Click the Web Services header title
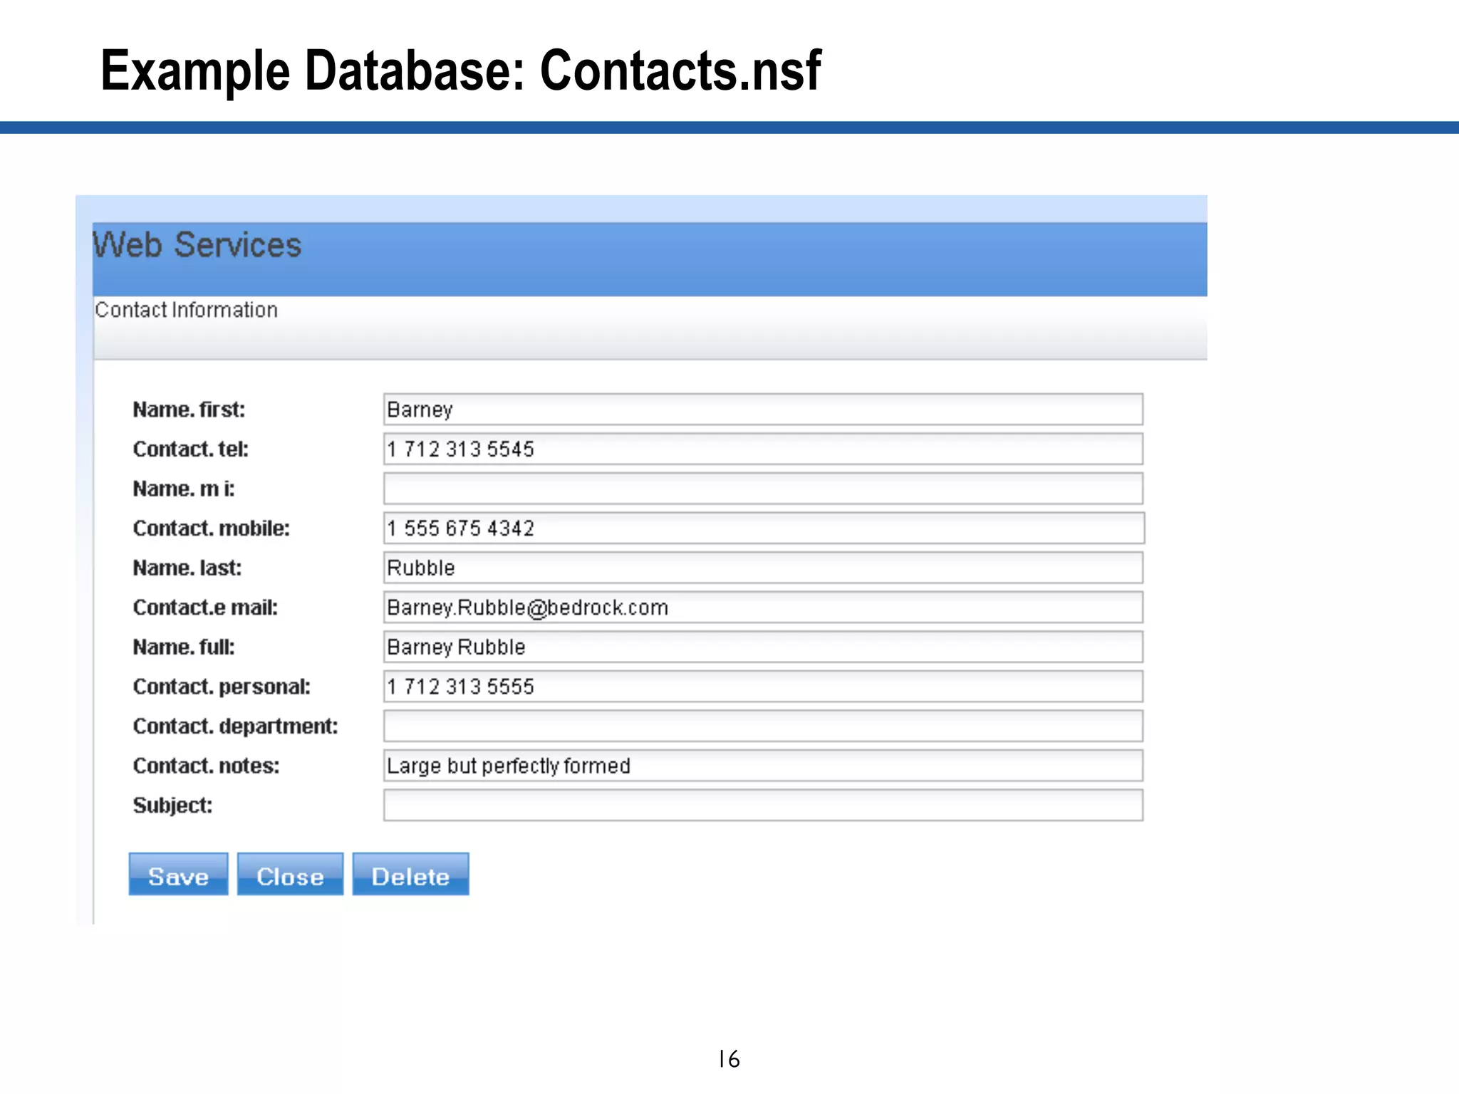1459x1094 pixels. click(197, 245)
